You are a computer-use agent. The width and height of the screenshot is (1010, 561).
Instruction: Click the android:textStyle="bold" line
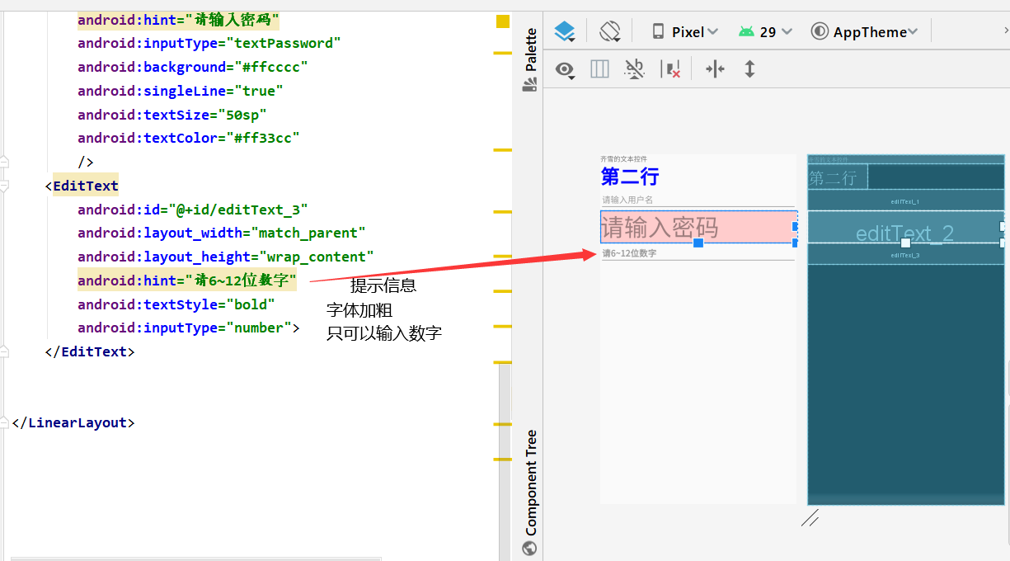point(176,304)
